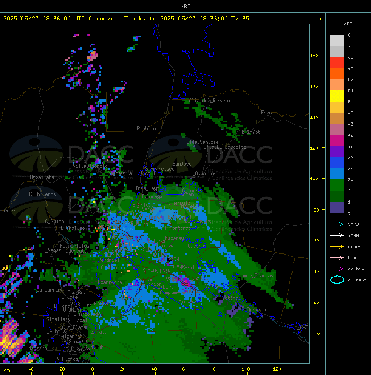
Task: Pick the gold 51–48 dBZ swatch
Action: 337,107
